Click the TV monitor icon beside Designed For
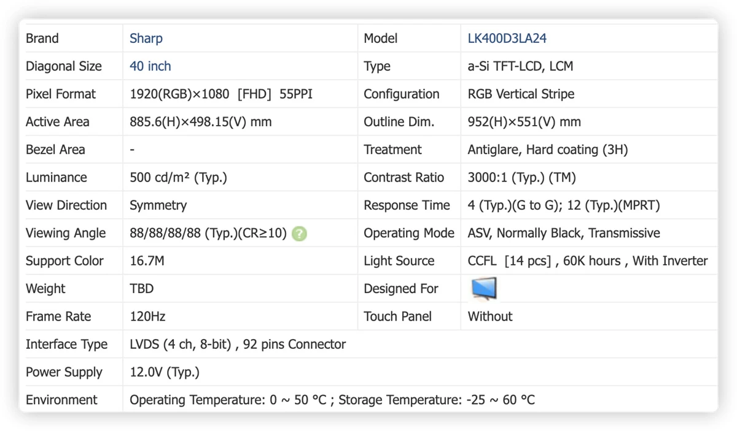 tap(484, 289)
